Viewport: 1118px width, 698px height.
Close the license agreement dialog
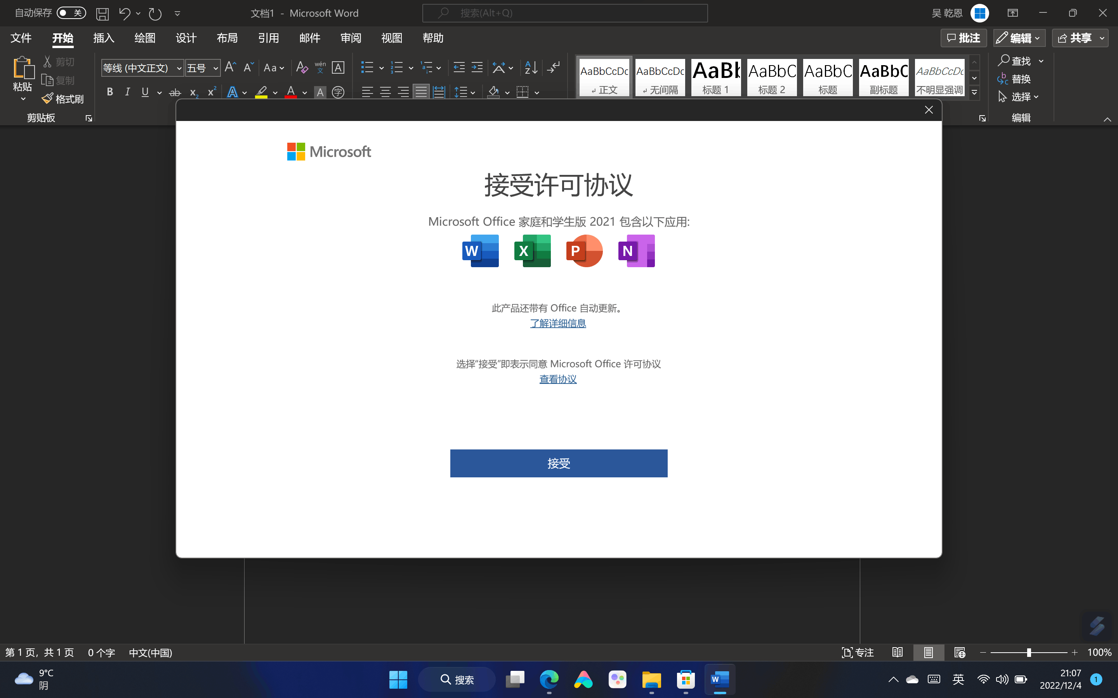929,110
